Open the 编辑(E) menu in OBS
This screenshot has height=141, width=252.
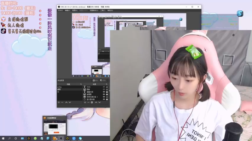pos(67,10)
